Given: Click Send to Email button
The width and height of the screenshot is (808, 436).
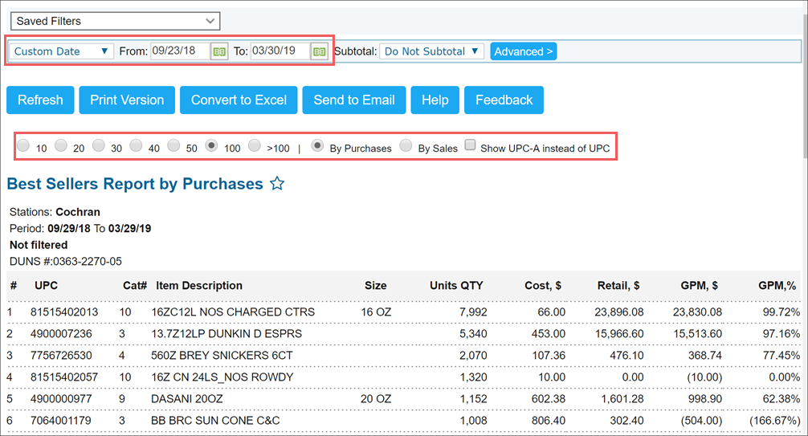Looking at the screenshot, I should [x=354, y=100].
